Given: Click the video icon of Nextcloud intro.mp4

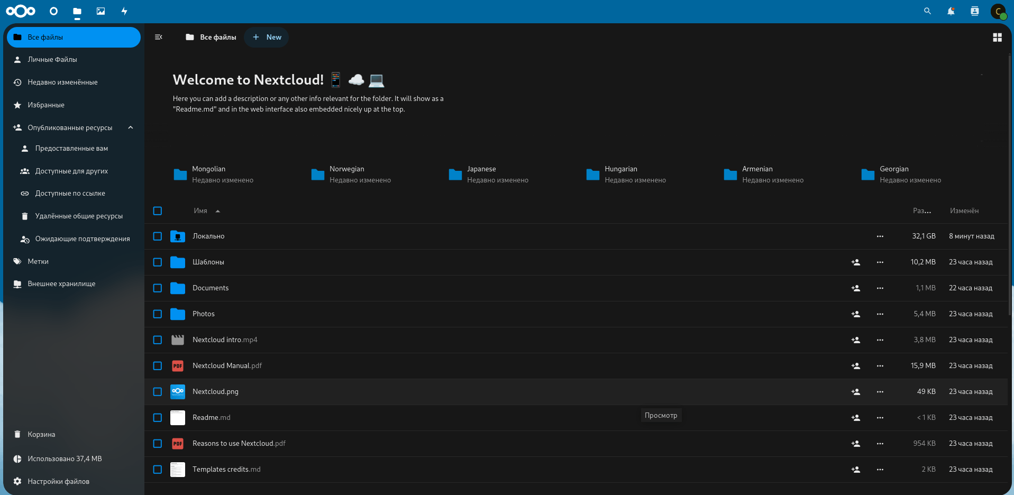Looking at the screenshot, I should [x=178, y=340].
